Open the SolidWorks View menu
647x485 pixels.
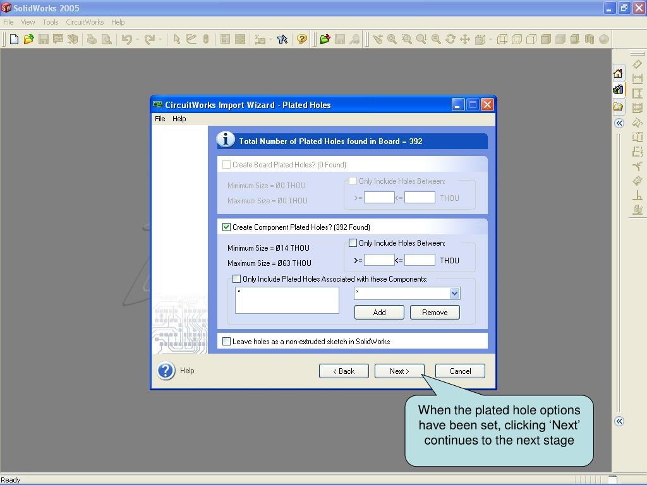28,22
